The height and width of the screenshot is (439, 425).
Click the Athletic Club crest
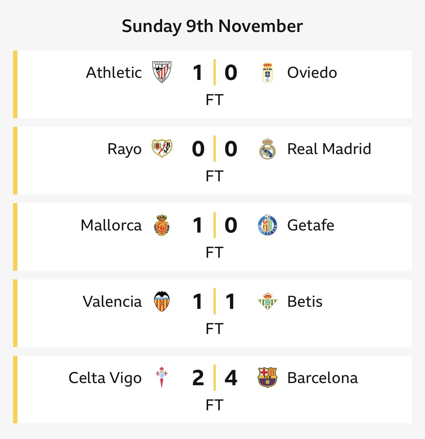[162, 72]
